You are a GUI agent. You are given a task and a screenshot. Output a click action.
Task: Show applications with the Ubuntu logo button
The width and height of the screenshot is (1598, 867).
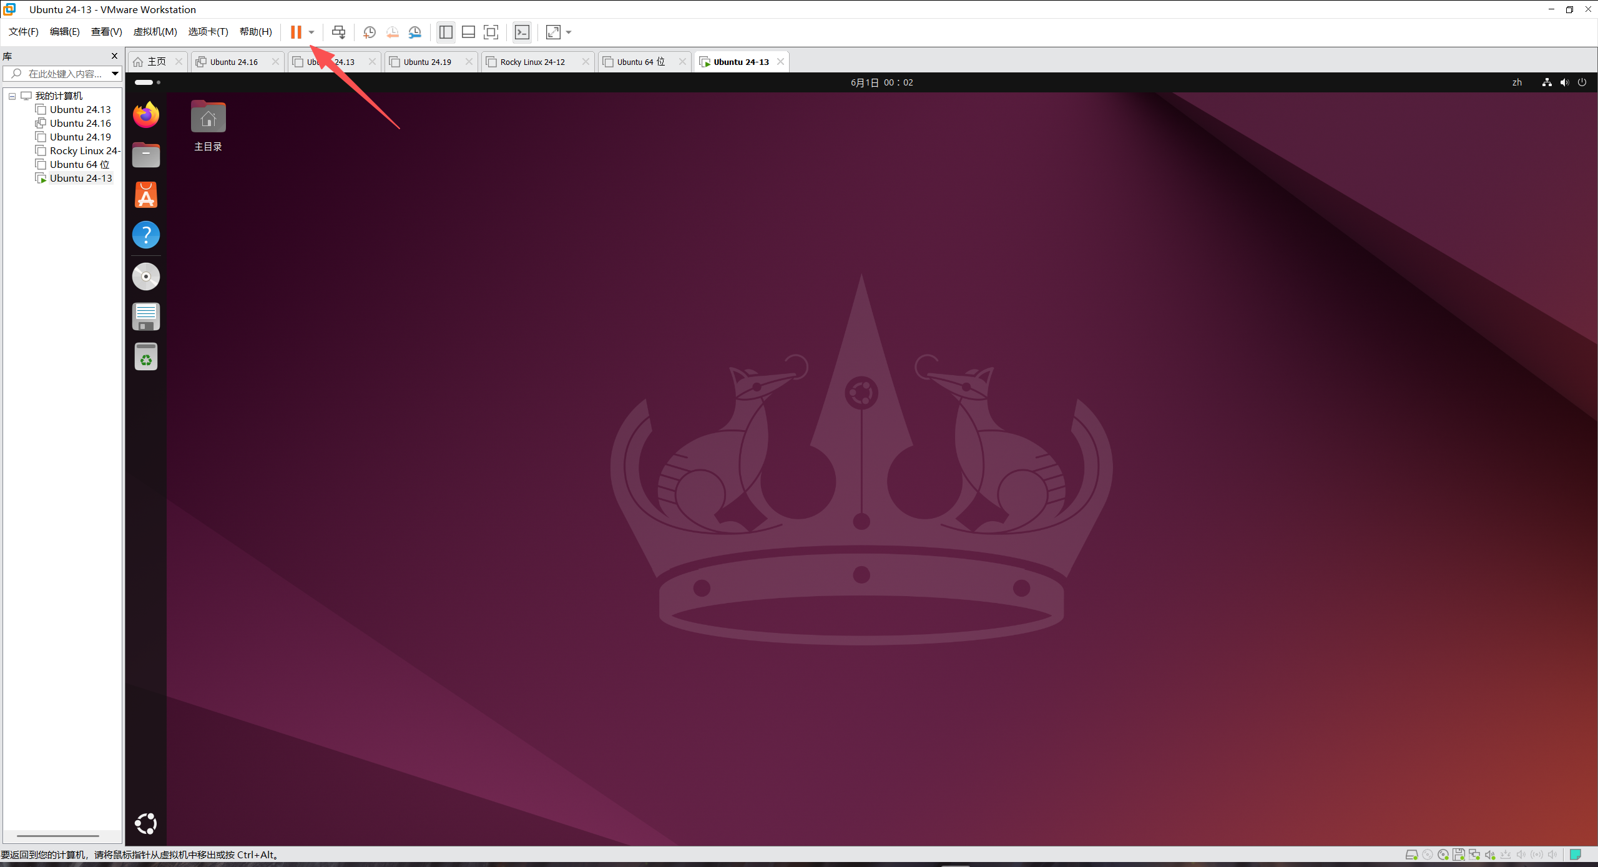point(146,824)
